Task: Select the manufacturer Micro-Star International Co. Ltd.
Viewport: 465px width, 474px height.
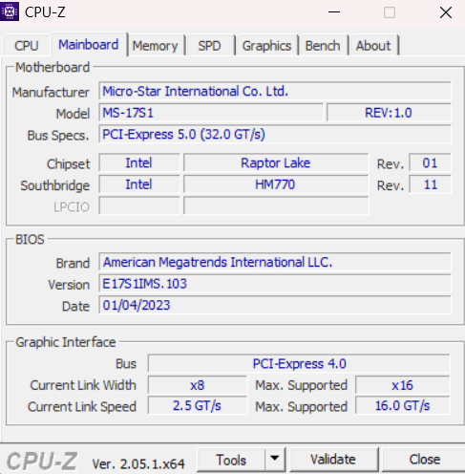Action: (275, 91)
